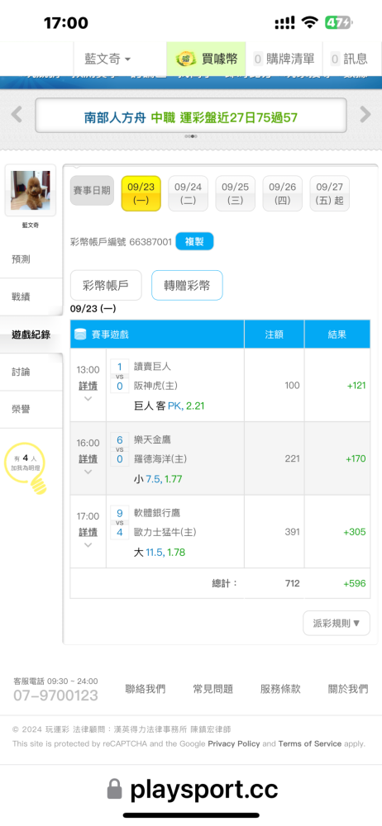The height and width of the screenshot is (826, 382).
Task: Click the 賽事遊戲 database icon
Action: 80,334
